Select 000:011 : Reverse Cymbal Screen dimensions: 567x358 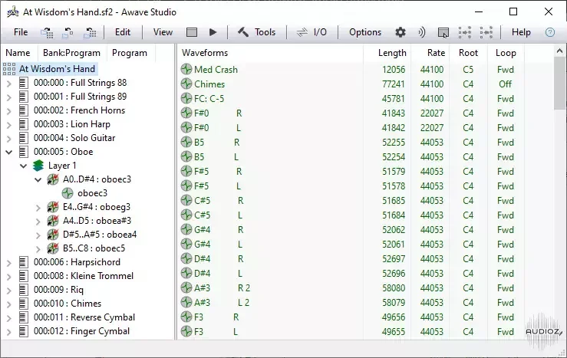pos(84,317)
